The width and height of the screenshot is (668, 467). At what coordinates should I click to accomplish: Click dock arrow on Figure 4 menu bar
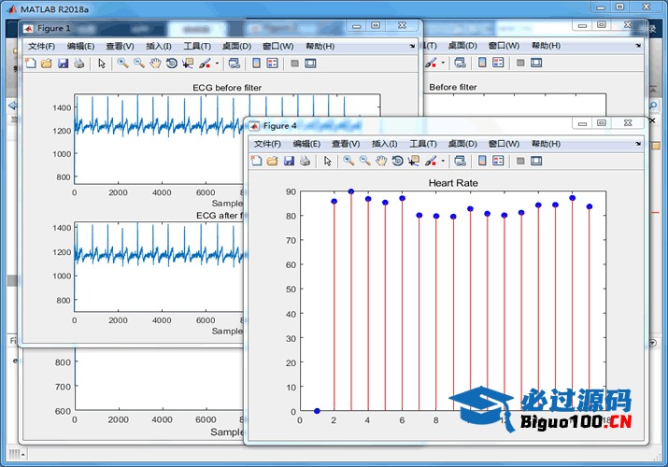[x=638, y=144]
